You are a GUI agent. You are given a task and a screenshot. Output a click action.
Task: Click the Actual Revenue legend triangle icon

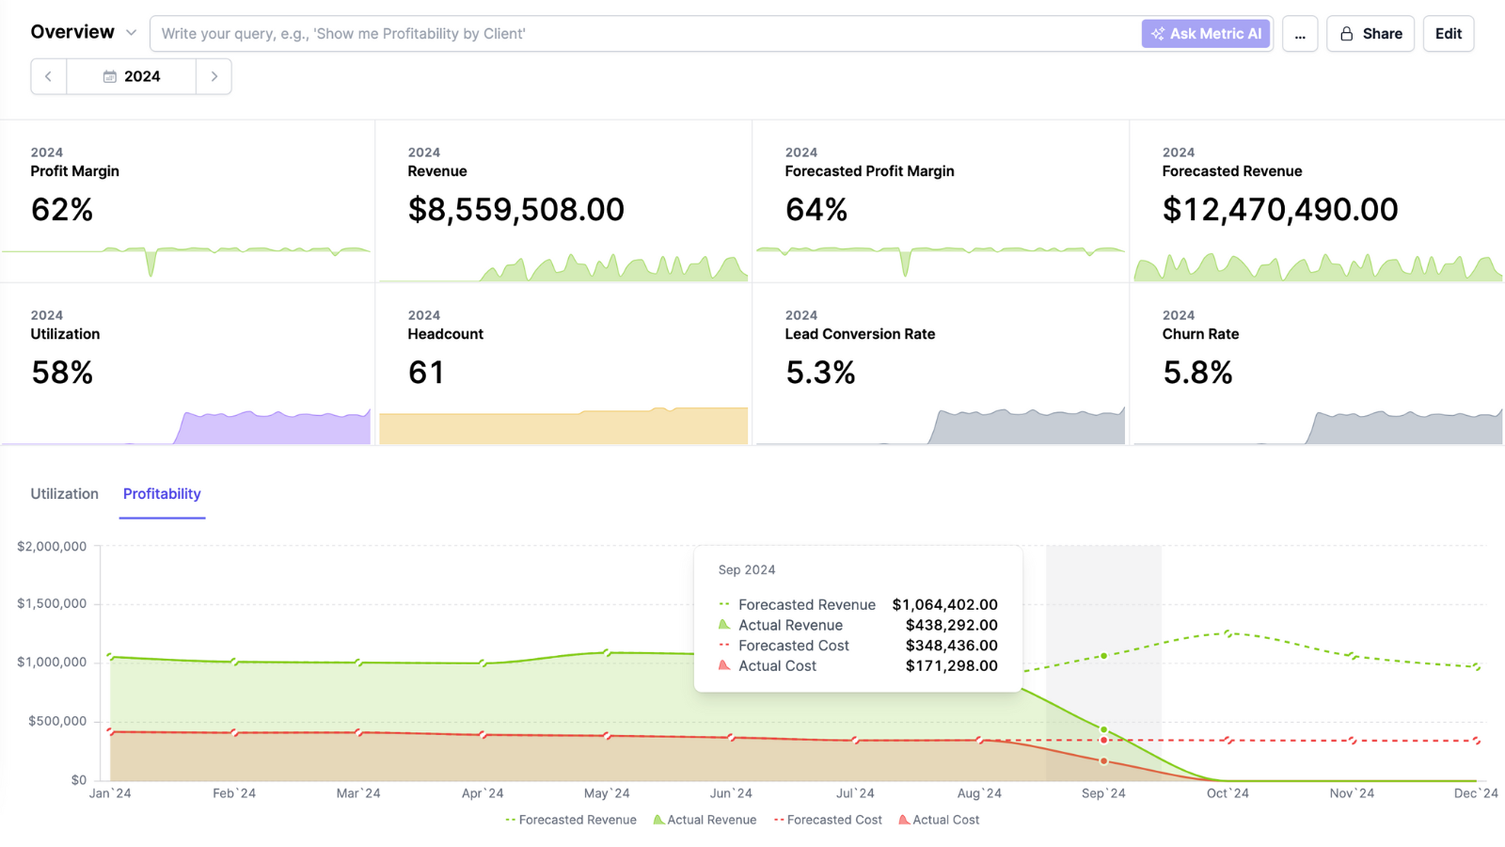[658, 820]
